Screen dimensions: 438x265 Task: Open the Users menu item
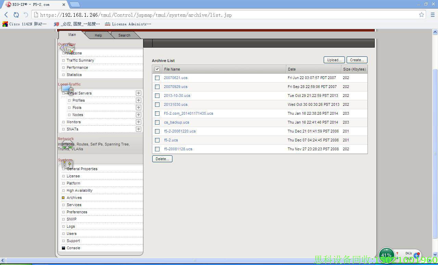tap(72, 234)
